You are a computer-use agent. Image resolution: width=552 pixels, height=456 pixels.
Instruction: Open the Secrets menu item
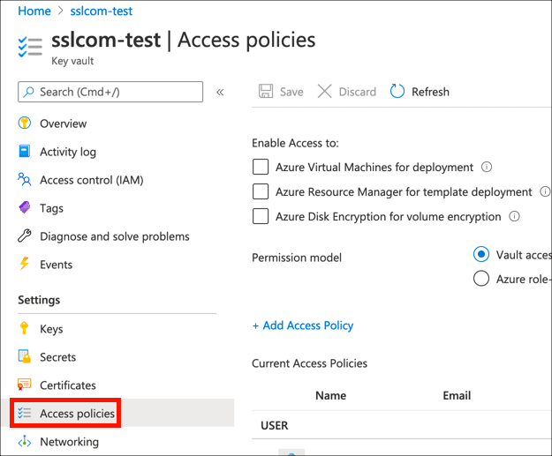57,357
